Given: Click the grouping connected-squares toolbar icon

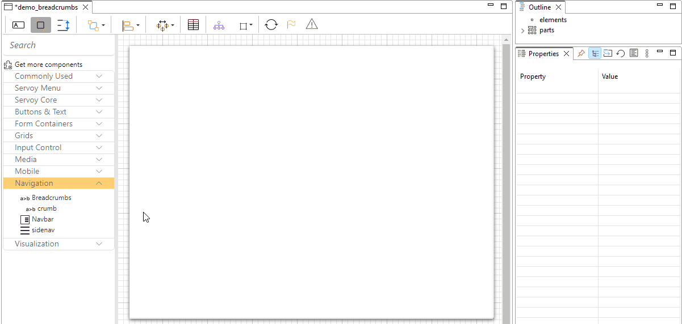Looking at the screenshot, I should click(93, 25).
